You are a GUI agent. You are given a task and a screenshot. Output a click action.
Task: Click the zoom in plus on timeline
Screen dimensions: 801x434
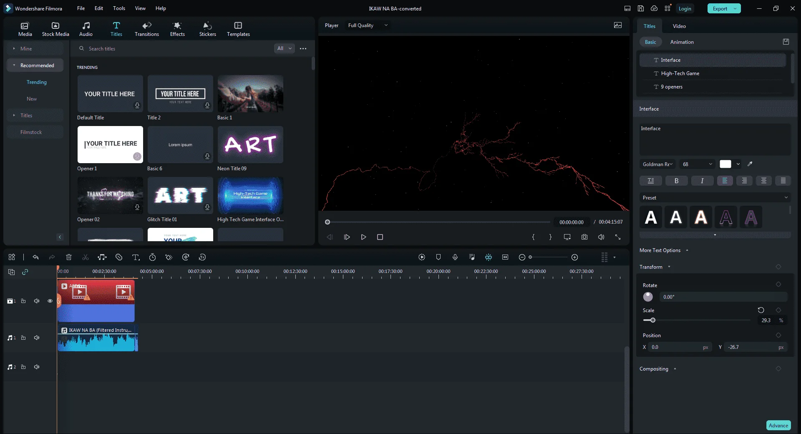click(x=574, y=257)
